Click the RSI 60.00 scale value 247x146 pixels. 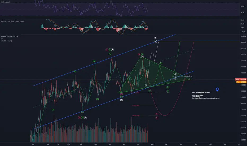(242, 6)
